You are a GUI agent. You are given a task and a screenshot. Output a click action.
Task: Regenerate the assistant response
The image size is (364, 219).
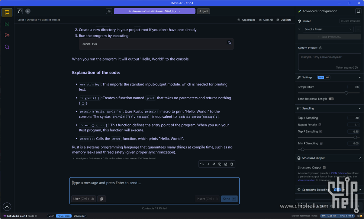[202, 164]
